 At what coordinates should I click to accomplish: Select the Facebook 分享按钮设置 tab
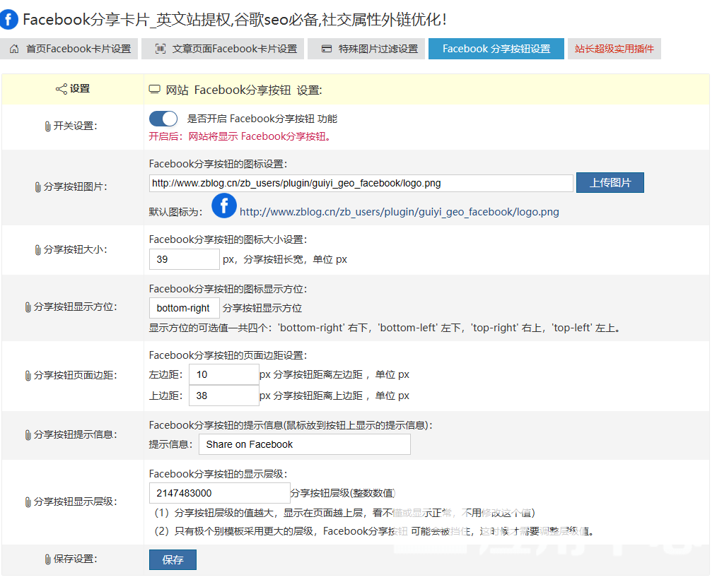point(496,49)
